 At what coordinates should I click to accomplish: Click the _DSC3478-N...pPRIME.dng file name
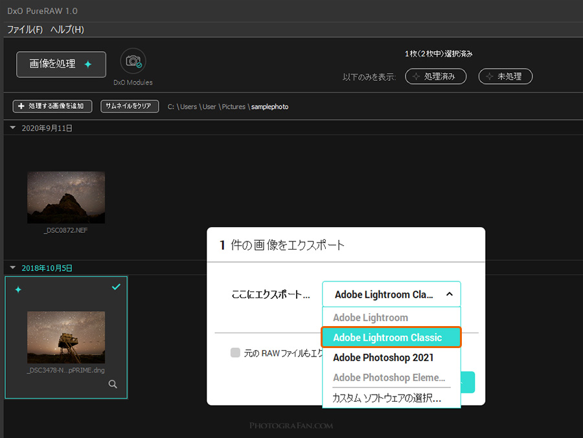[66, 370]
